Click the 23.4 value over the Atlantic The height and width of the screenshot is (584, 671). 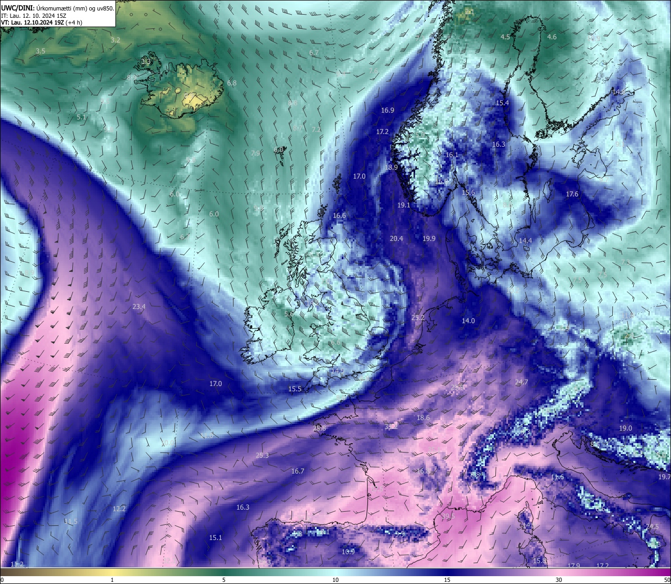pyautogui.click(x=139, y=306)
